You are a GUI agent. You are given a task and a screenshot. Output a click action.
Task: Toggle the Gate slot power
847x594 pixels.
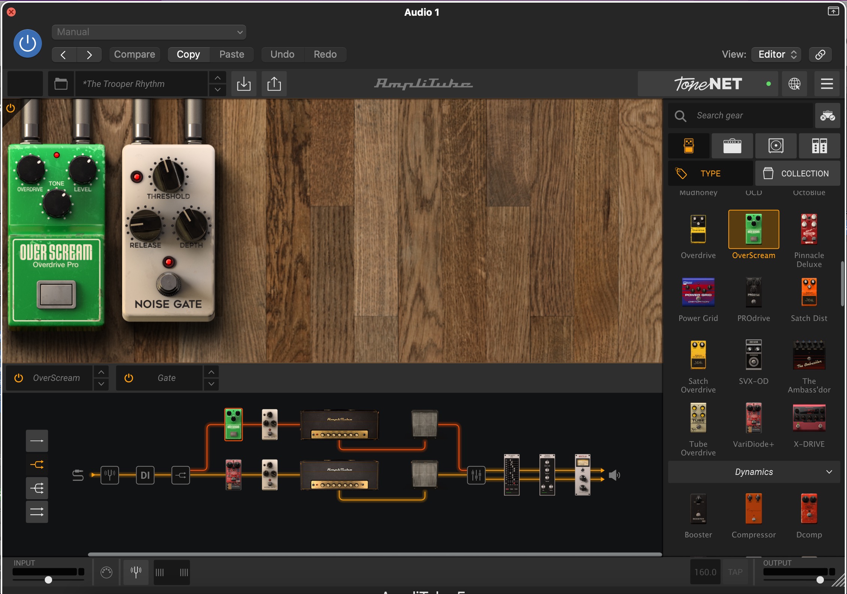[x=129, y=378]
